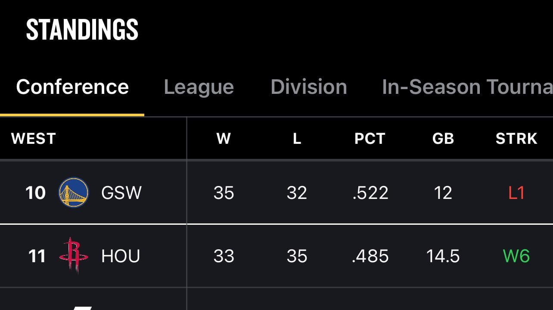Select the Division tab

(308, 87)
